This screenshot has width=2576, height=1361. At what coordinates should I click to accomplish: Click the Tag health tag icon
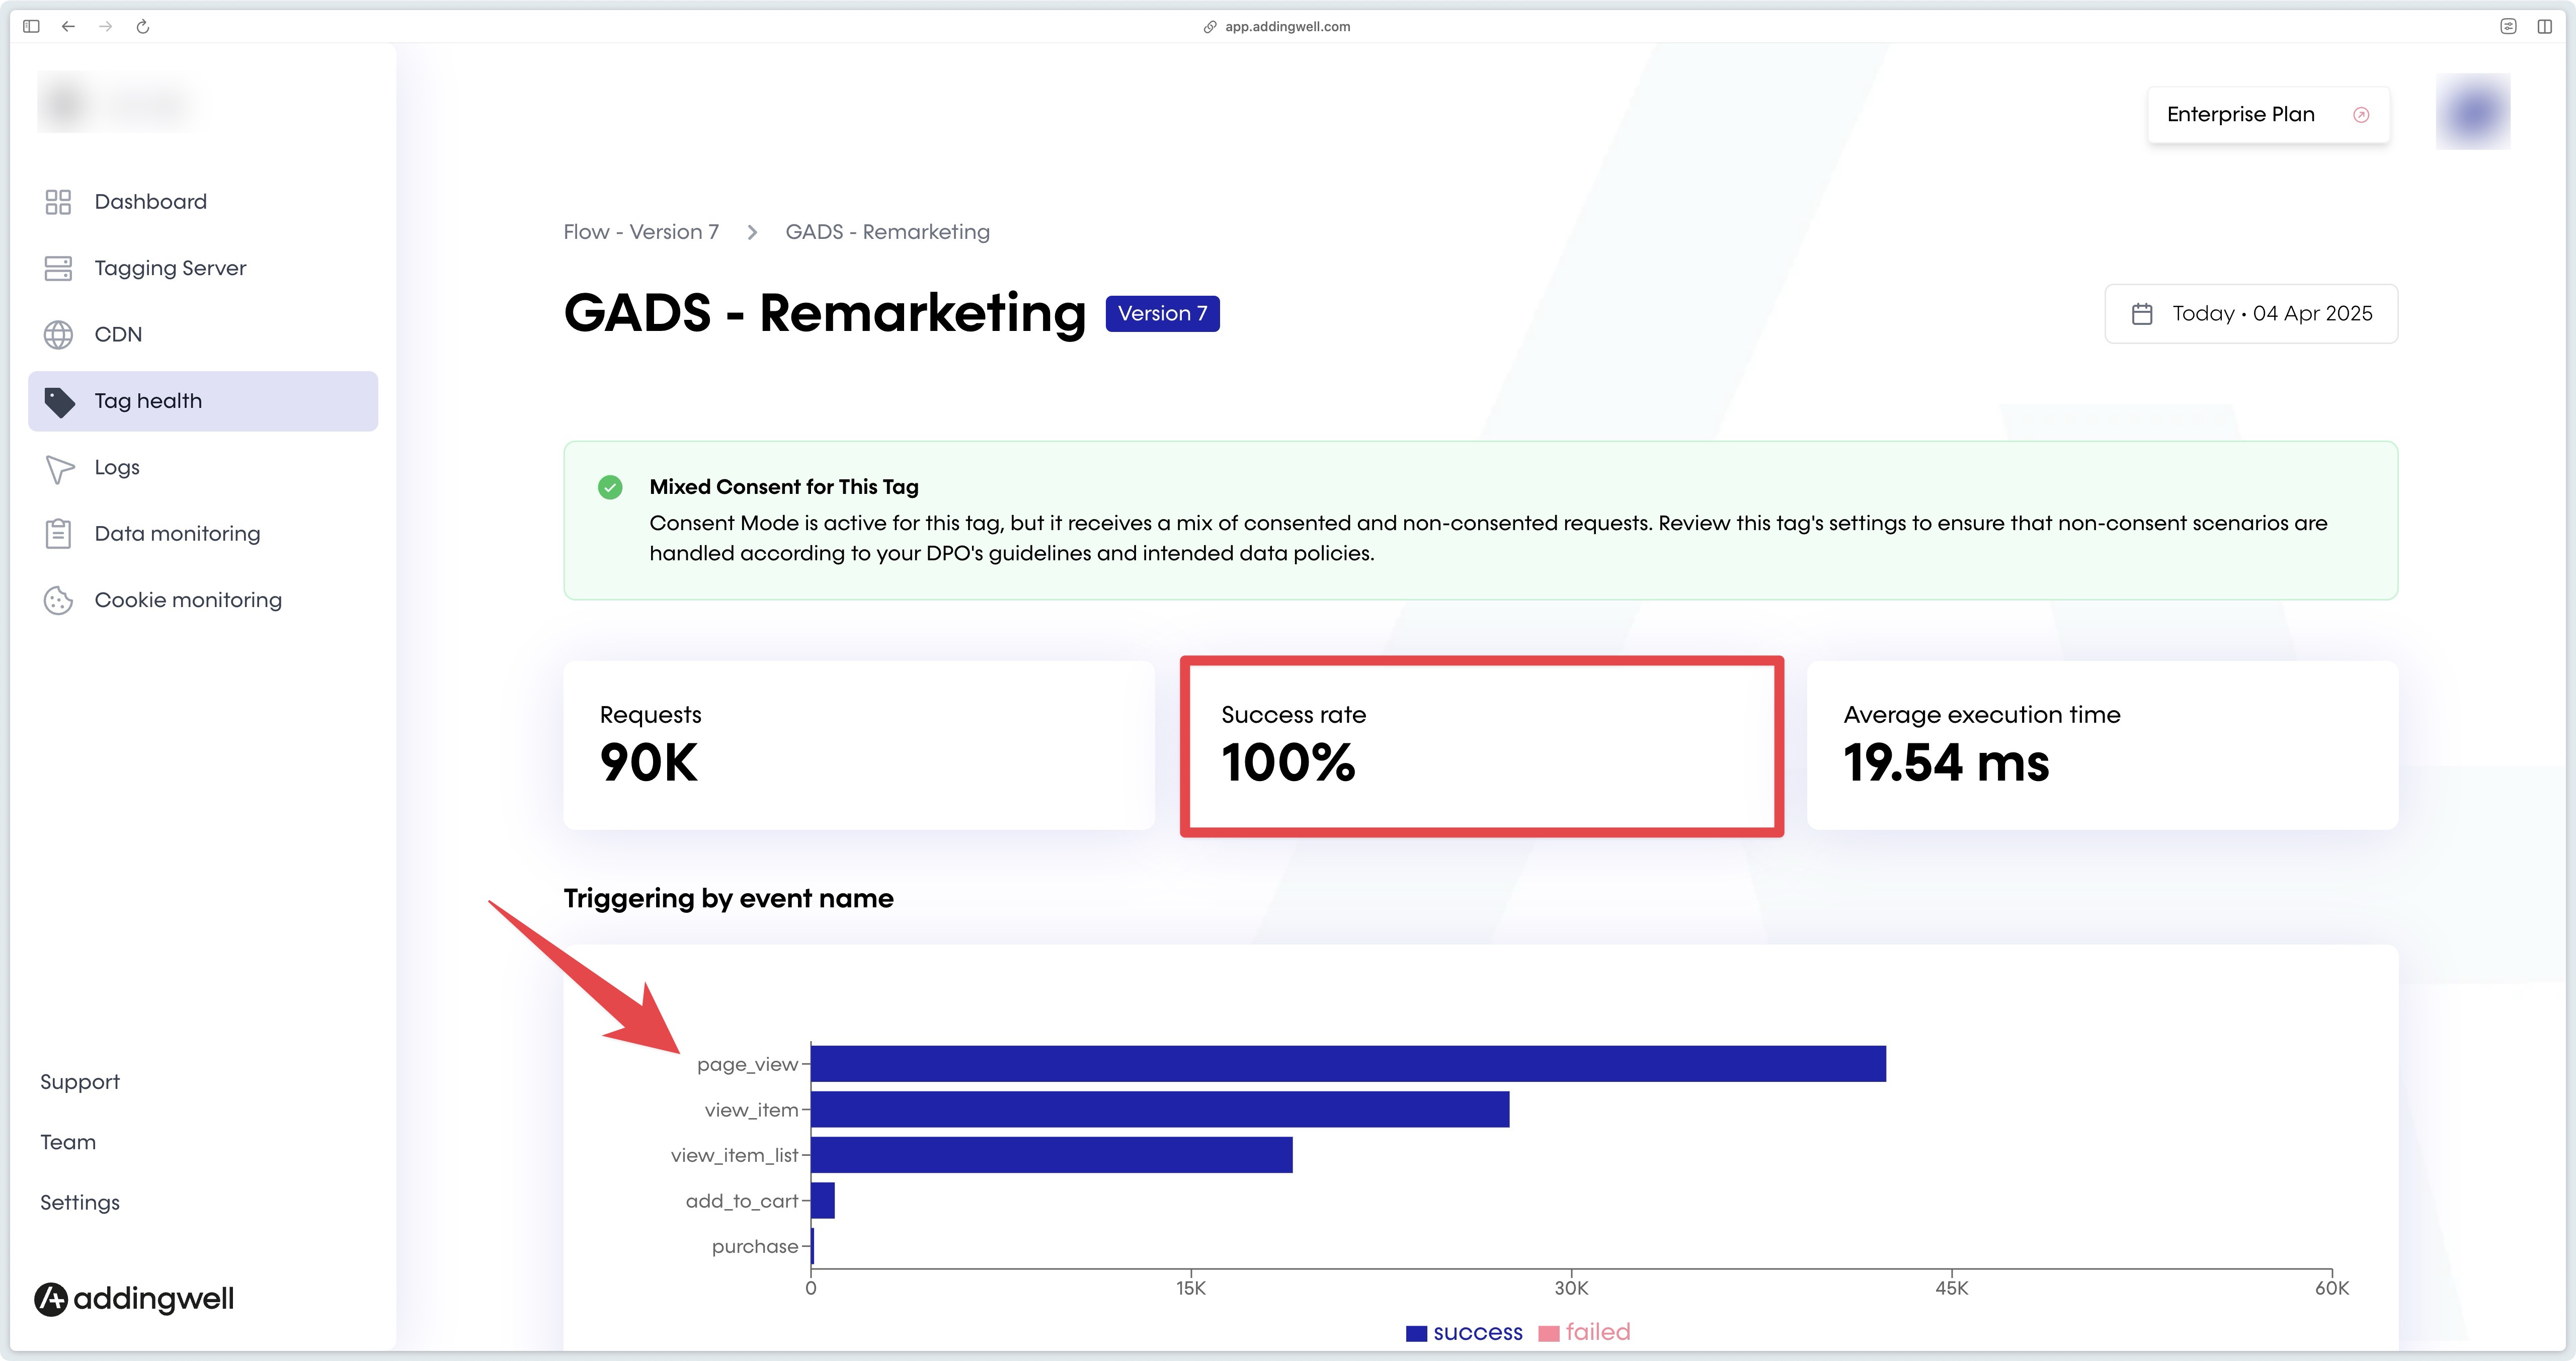click(x=59, y=401)
